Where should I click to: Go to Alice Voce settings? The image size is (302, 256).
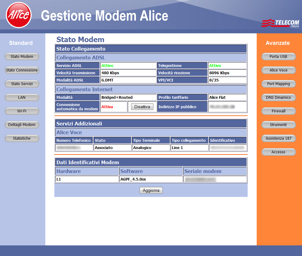pos(278,70)
